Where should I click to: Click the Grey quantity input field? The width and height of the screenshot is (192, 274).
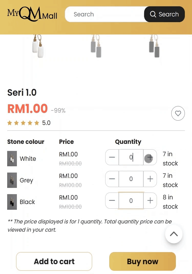pos(131,179)
